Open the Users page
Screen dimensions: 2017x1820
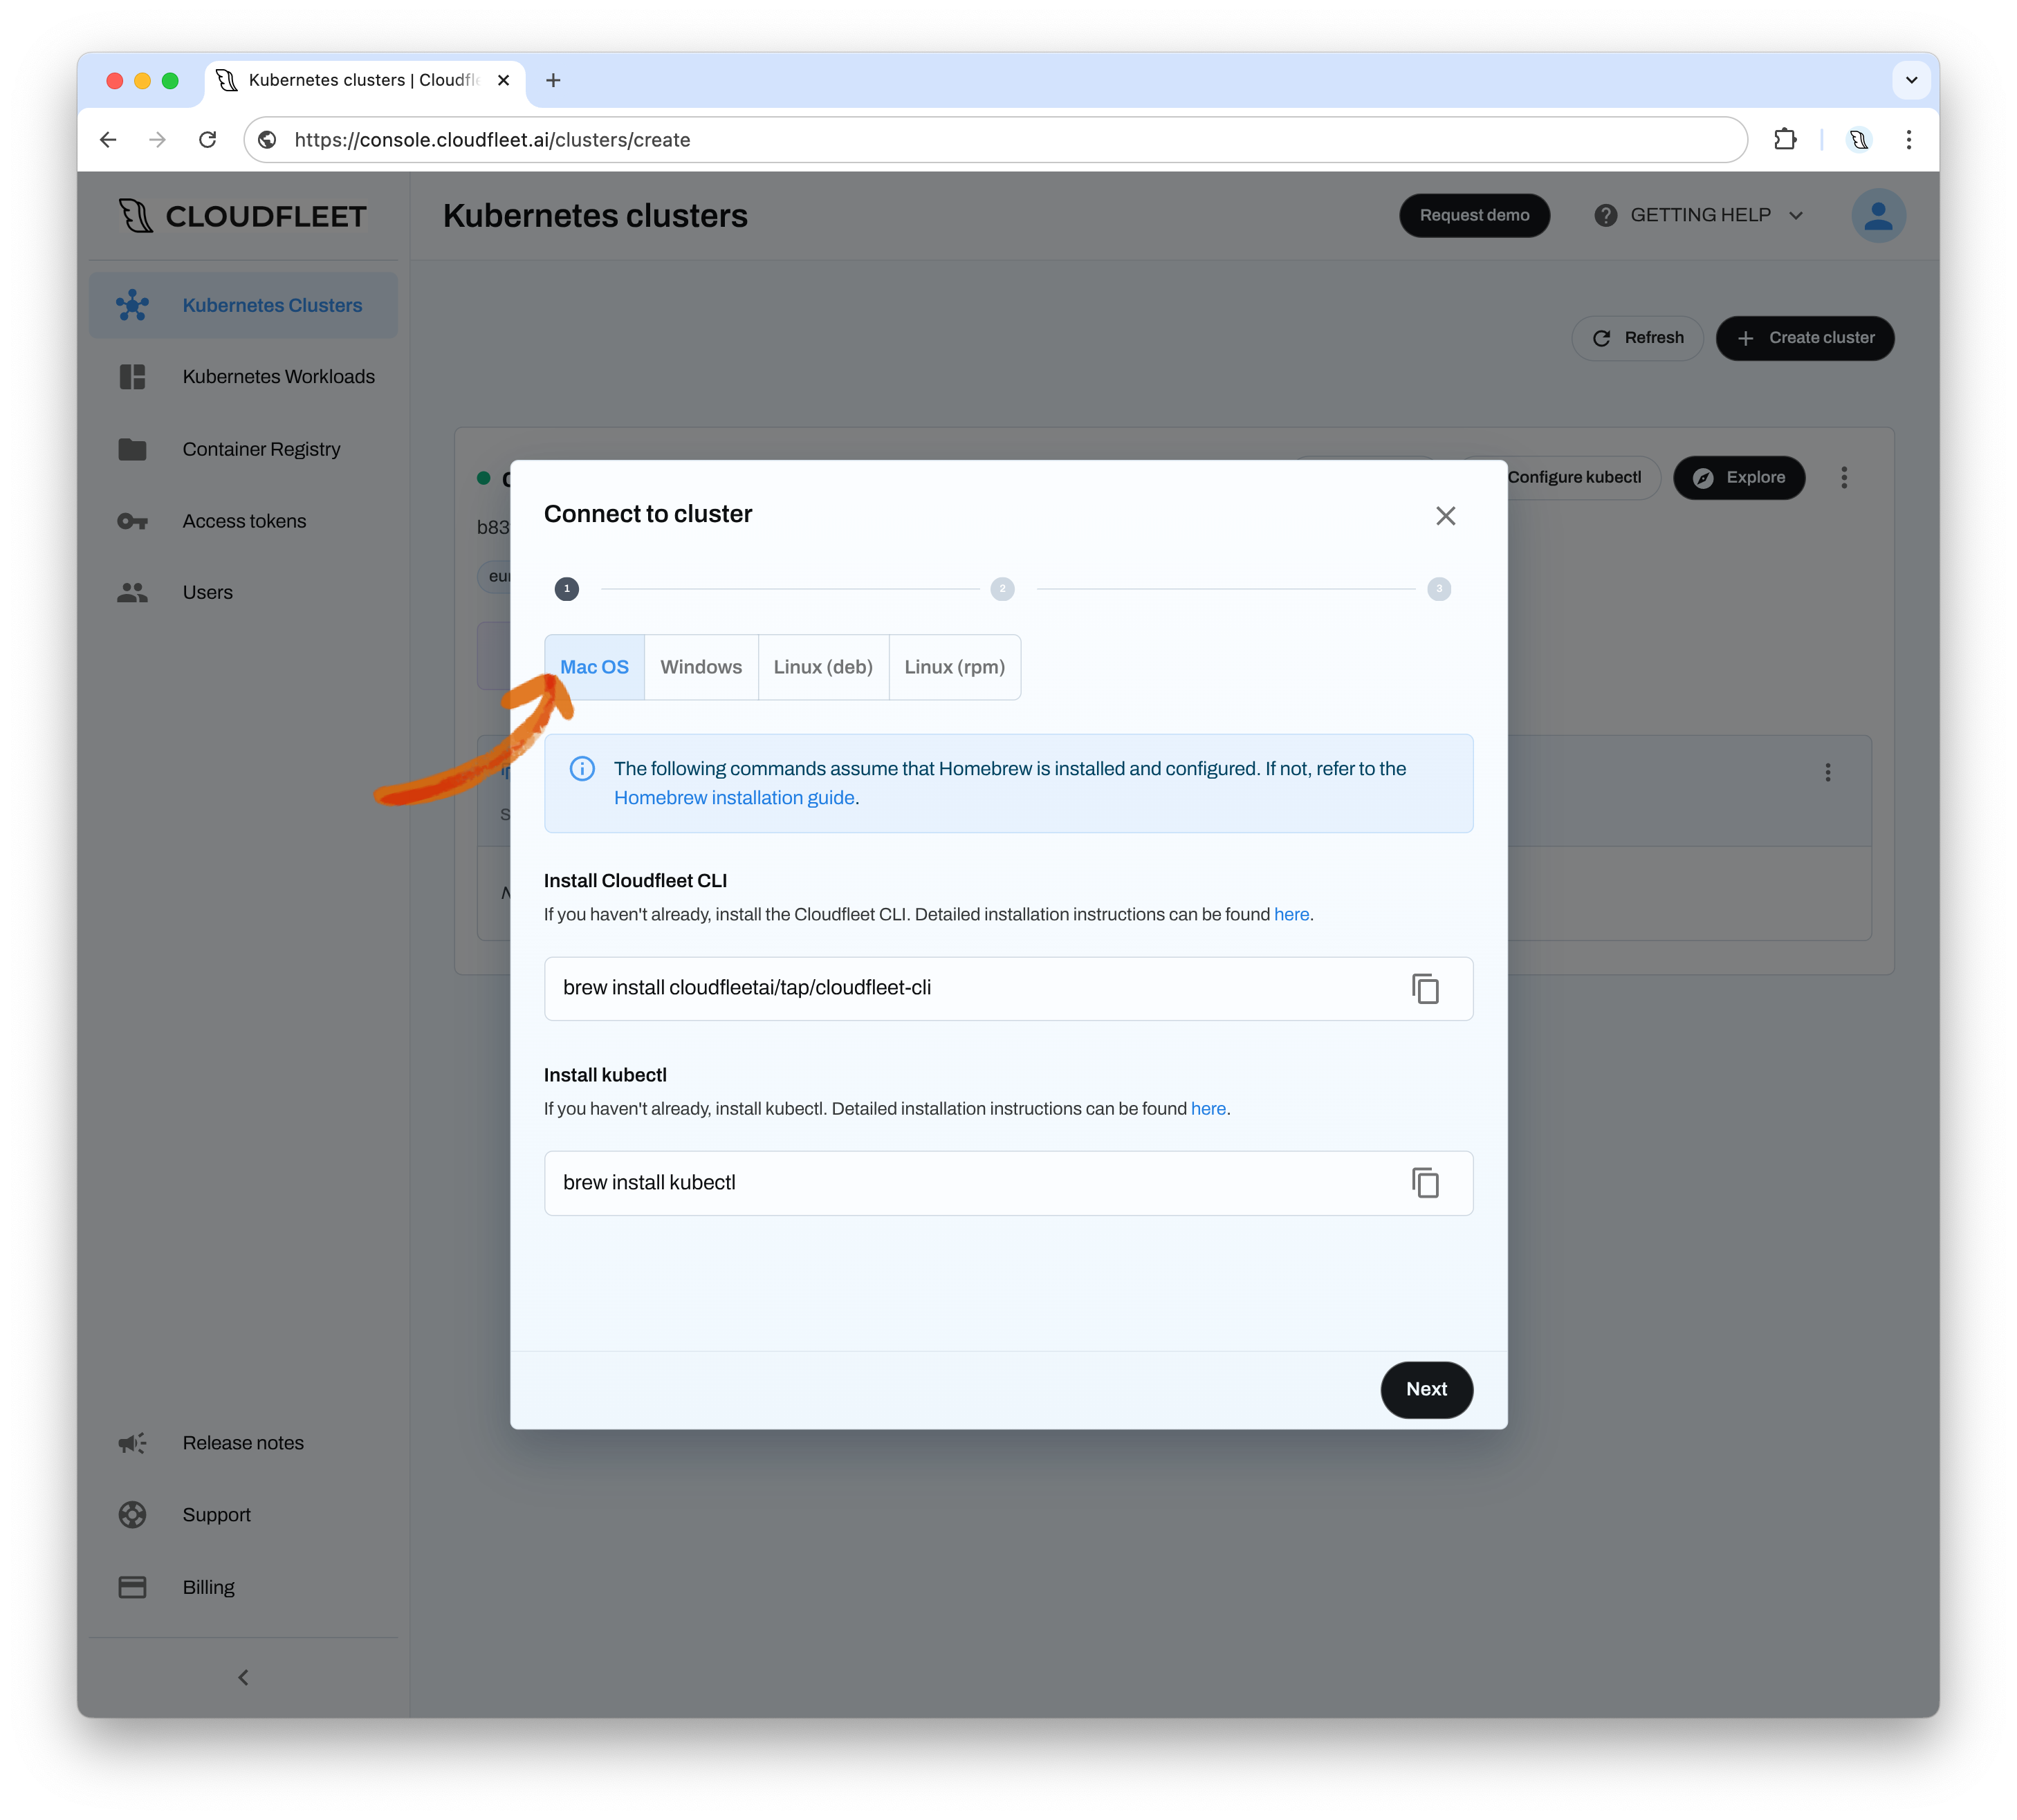(243, 593)
